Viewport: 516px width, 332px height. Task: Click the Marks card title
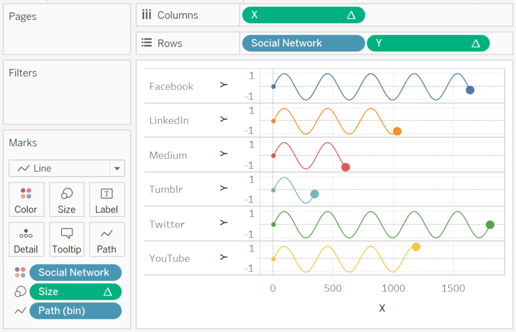point(23,143)
